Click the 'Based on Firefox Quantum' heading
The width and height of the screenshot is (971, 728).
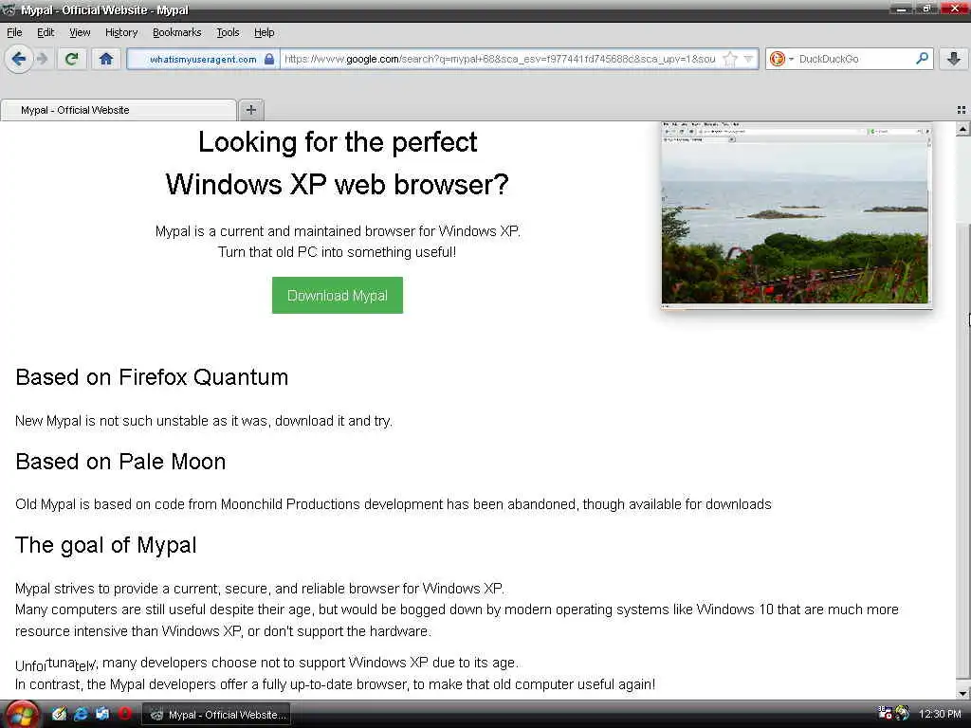coord(152,377)
